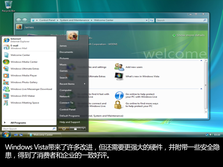Click System and Maintenance breadcrumb

74,20
